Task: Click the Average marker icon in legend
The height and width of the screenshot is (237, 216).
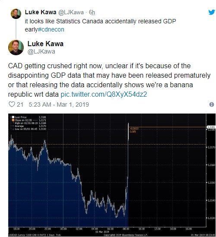Action: (13, 126)
